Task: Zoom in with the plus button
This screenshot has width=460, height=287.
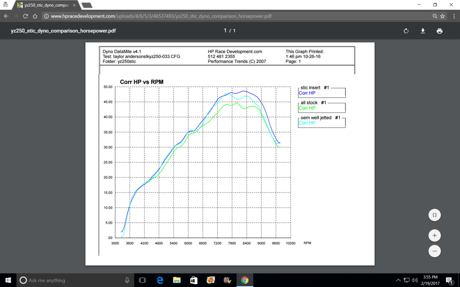Action: pos(434,235)
